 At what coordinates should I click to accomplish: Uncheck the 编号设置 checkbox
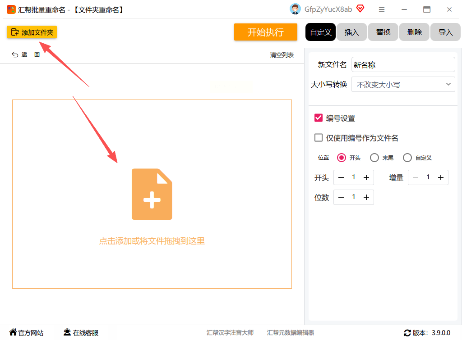pyautogui.click(x=319, y=118)
